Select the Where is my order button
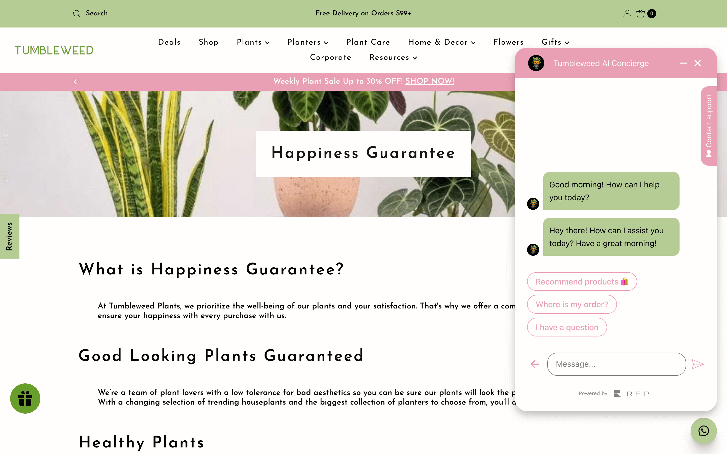The height and width of the screenshot is (454, 727). pos(572,304)
